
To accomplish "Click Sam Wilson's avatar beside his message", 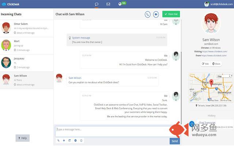I will (59, 78).
